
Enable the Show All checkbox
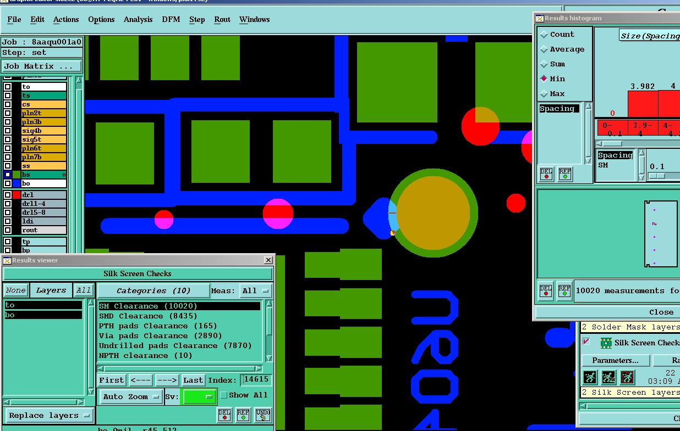[x=223, y=395]
